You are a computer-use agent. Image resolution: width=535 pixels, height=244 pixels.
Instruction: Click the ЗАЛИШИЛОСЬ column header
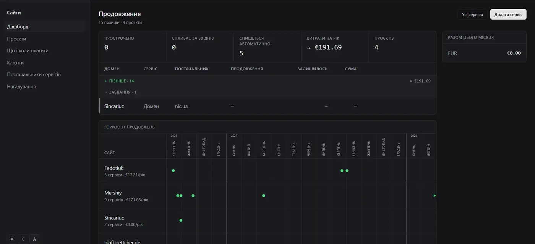coord(312,69)
